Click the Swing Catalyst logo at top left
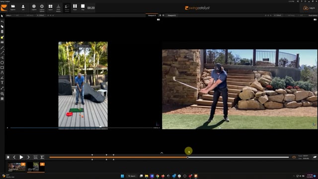Viewport: 318px width, 179px height. click(4, 8)
